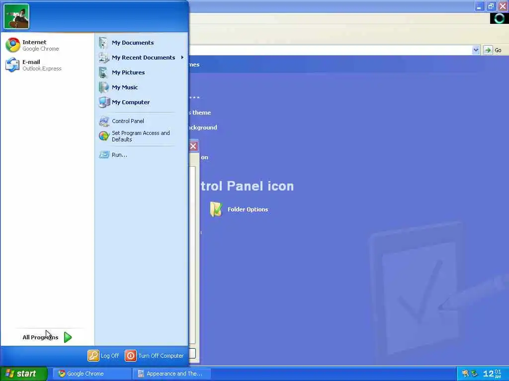Click Chrome icon on the taskbar button
The width and height of the screenshot is (509, 381).
coord(62,374)
